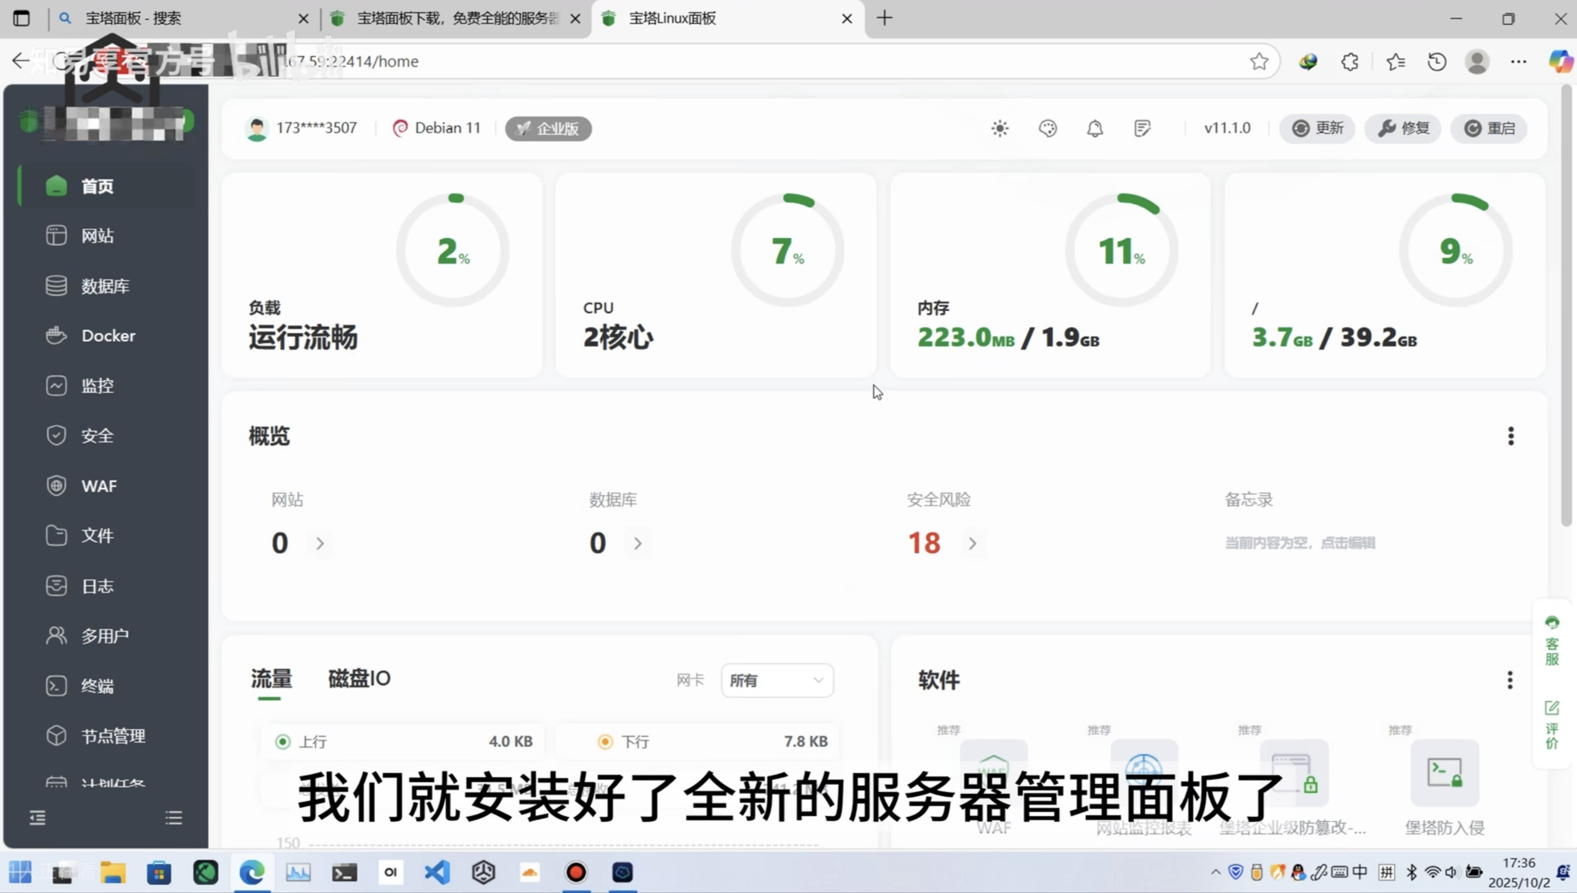This screenshot has width=1577, height=893.
Task: Click the Docker sidebar icon
Action: click(56, 335)
